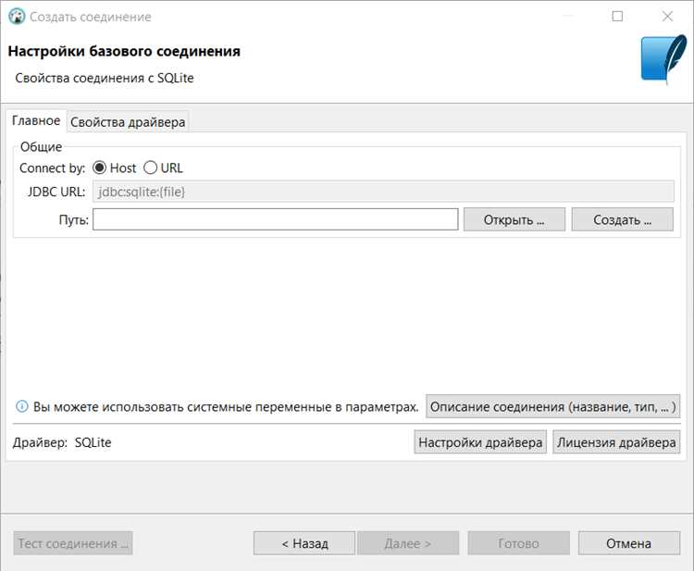The width and height of the screenshot is (694, 571).
Task: Click the Тест соединения button
Action: coord(73,543)
